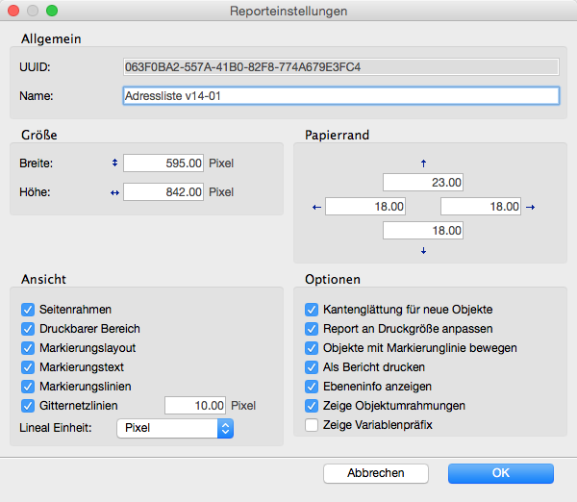This screenshot has height=502, width=577.
Task: Click the horizontal arrows icon beside Höhe
Action: point(114,192)
